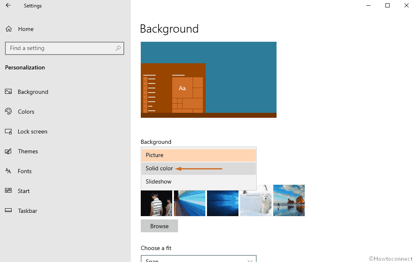Click the Fonts icon
This screenshot has height=262, width=414.
pyautogui.click(x=8, y=171)
